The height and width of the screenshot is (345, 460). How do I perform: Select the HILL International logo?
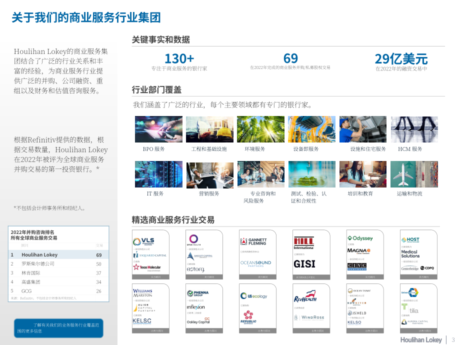tap(304, 243)
